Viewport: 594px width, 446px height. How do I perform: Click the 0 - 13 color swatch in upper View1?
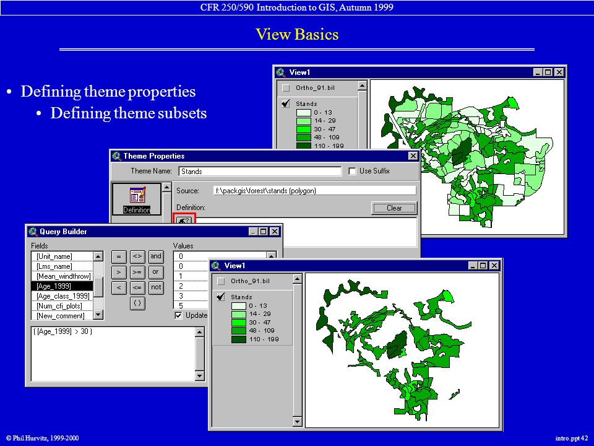pos(303,113)
